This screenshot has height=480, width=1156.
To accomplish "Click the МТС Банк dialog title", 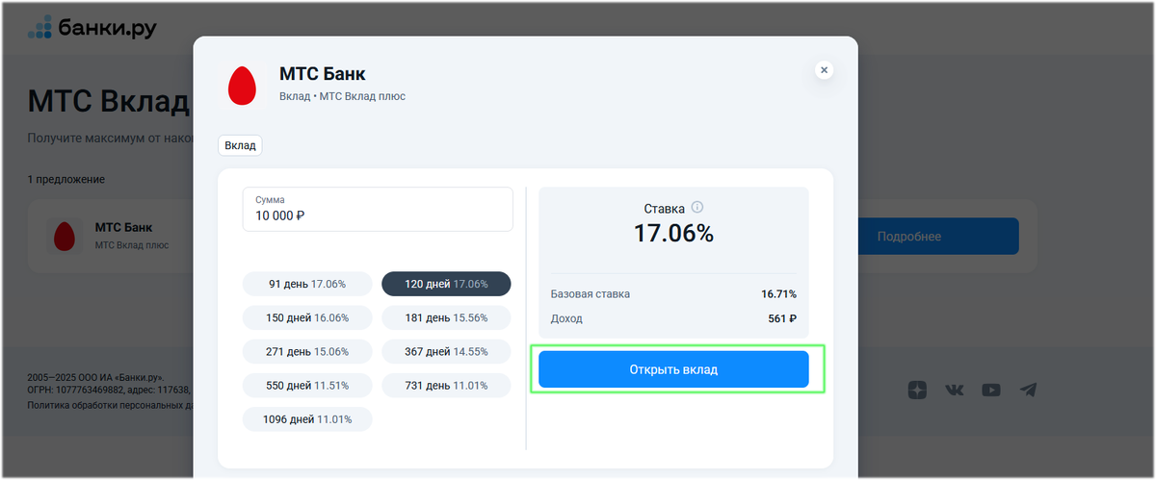I will pyautogui.click(x=323, y=74).
